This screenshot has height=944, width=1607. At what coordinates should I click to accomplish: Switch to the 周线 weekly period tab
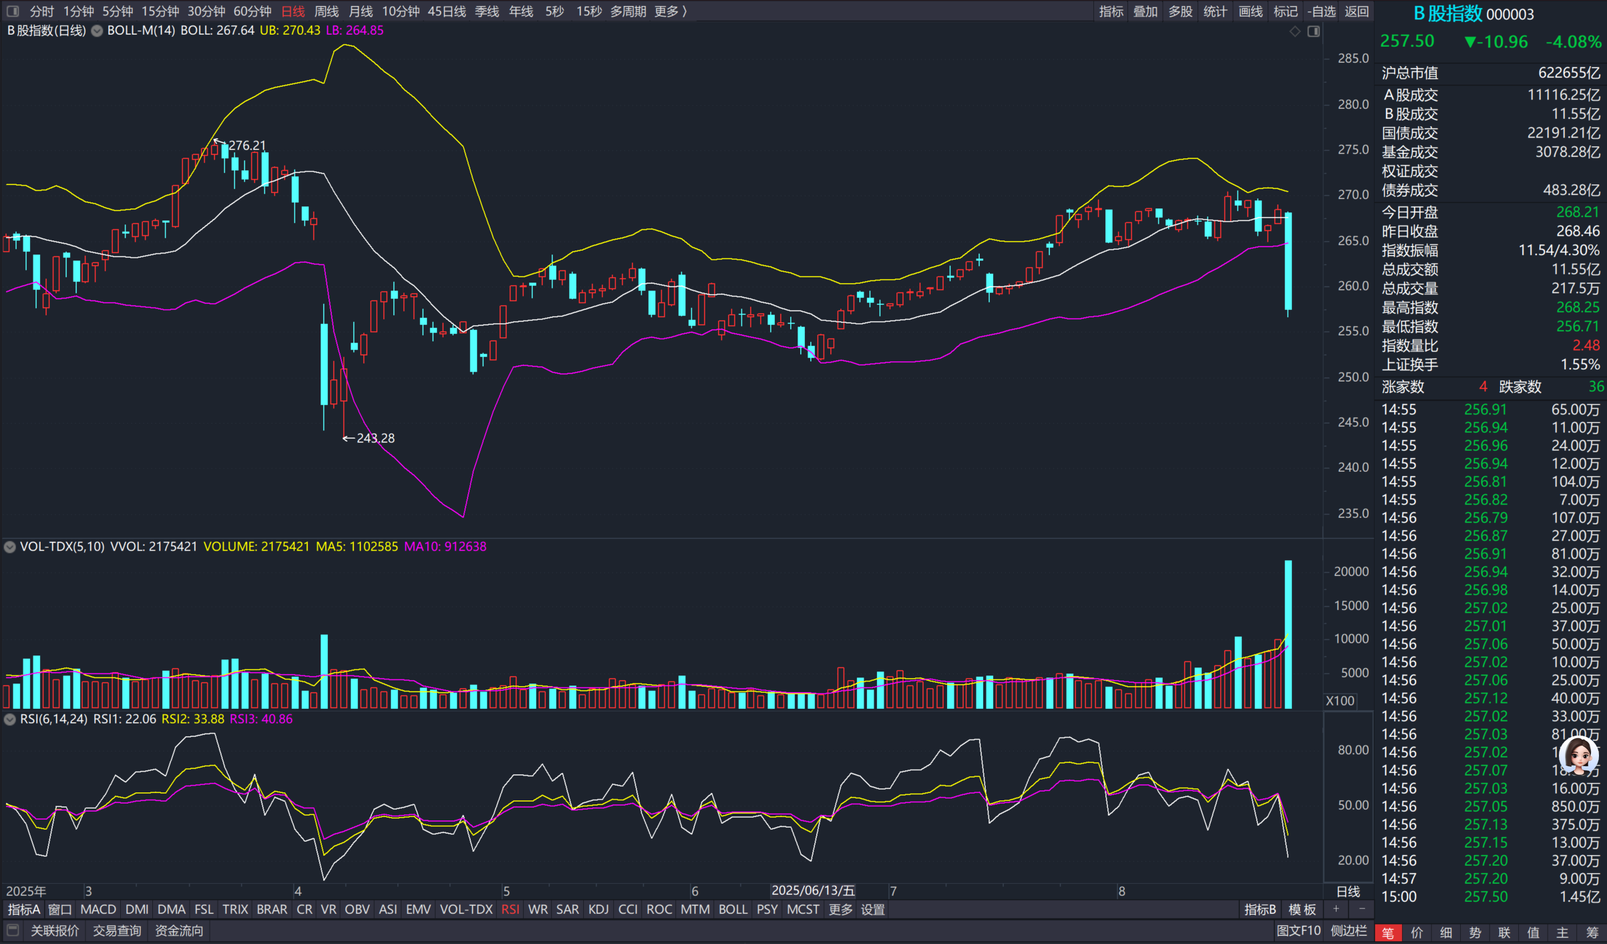327,11
